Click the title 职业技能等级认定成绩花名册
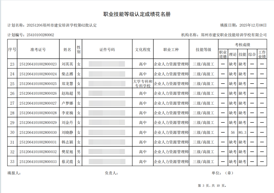This screenshot has height=193, width=274. coord(137,14)
